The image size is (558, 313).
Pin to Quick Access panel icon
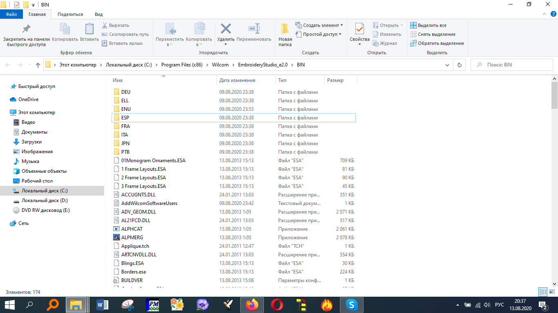coord(26,29)
